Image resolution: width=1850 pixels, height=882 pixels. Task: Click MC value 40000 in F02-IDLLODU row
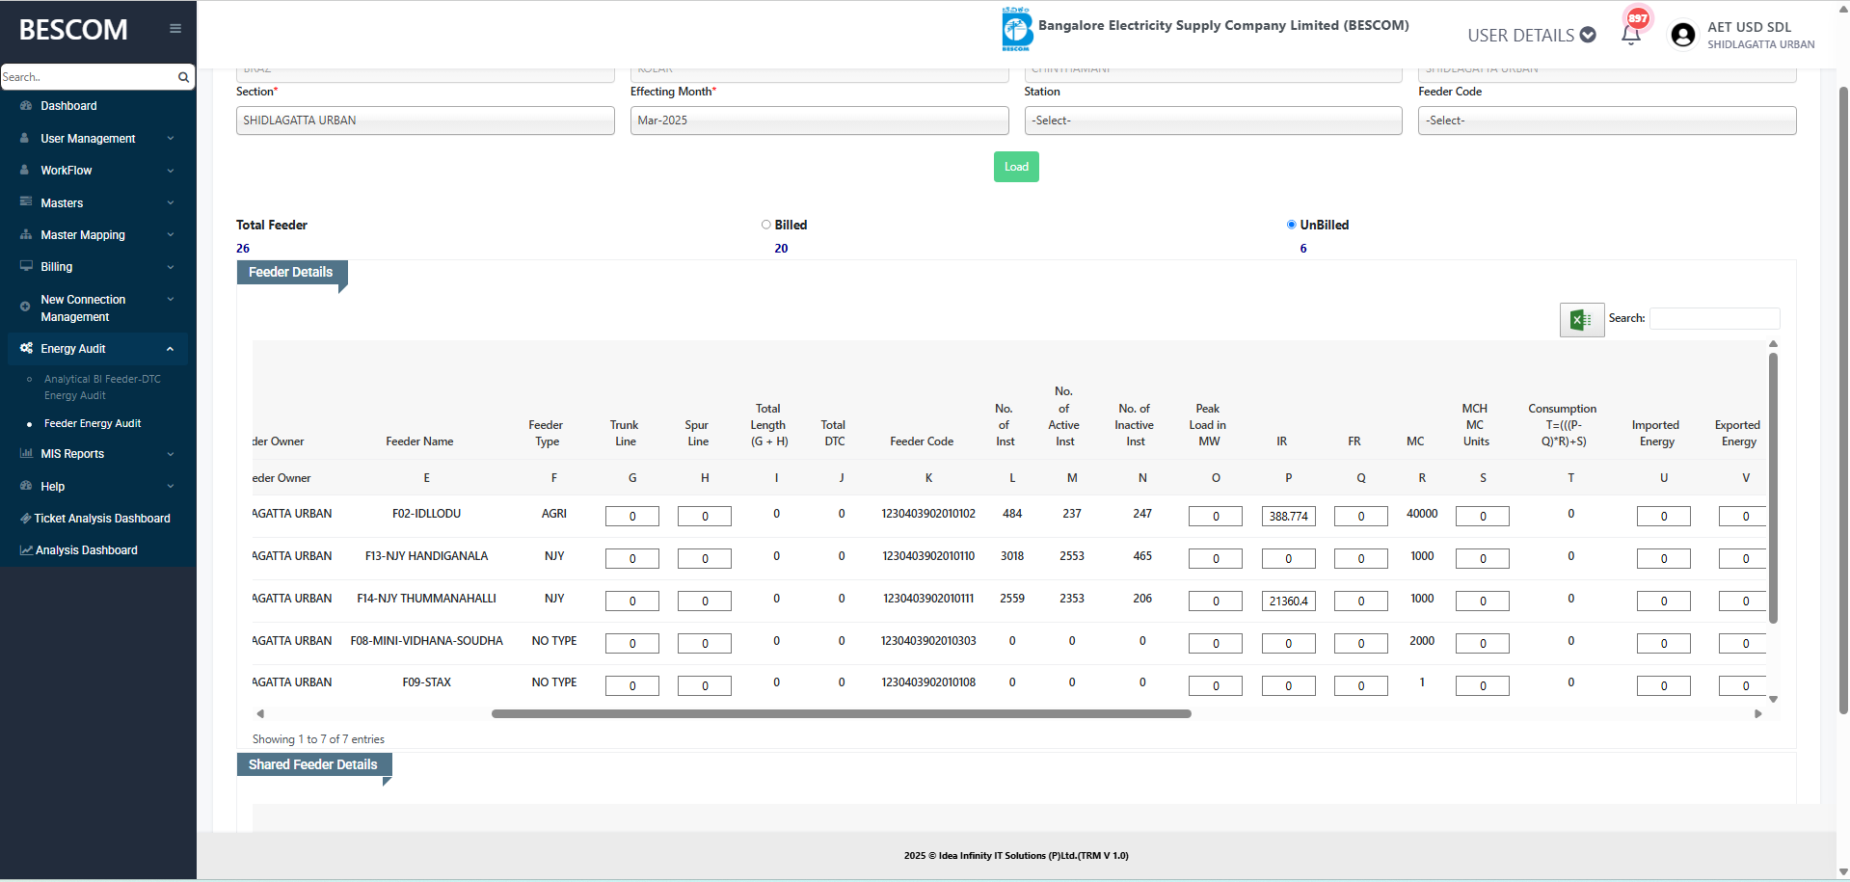(1422, 514)
